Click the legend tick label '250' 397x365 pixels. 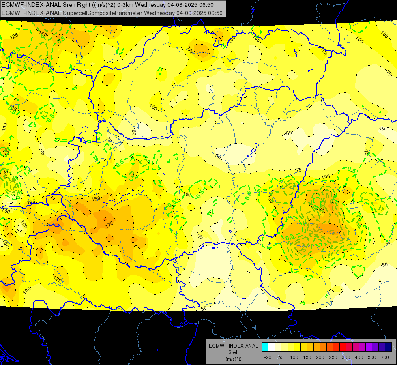tap(333, 357)
